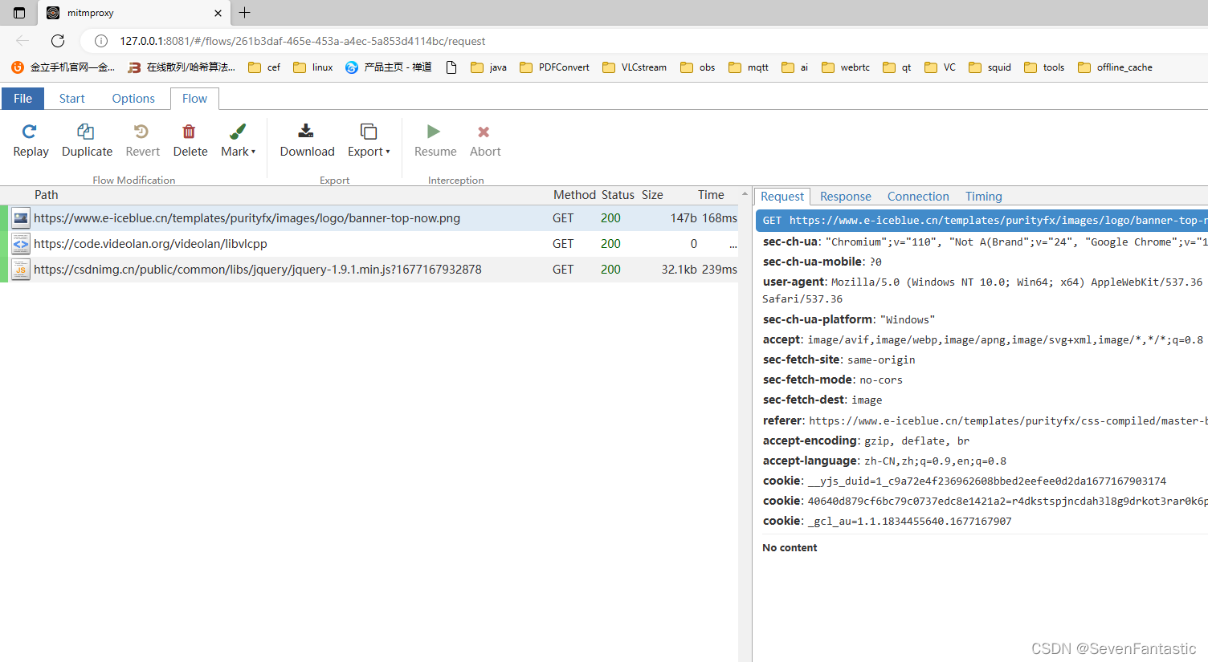
Task: Open the ai bookmarks folder
Action: pyautogui.click(x=795, y=67)
